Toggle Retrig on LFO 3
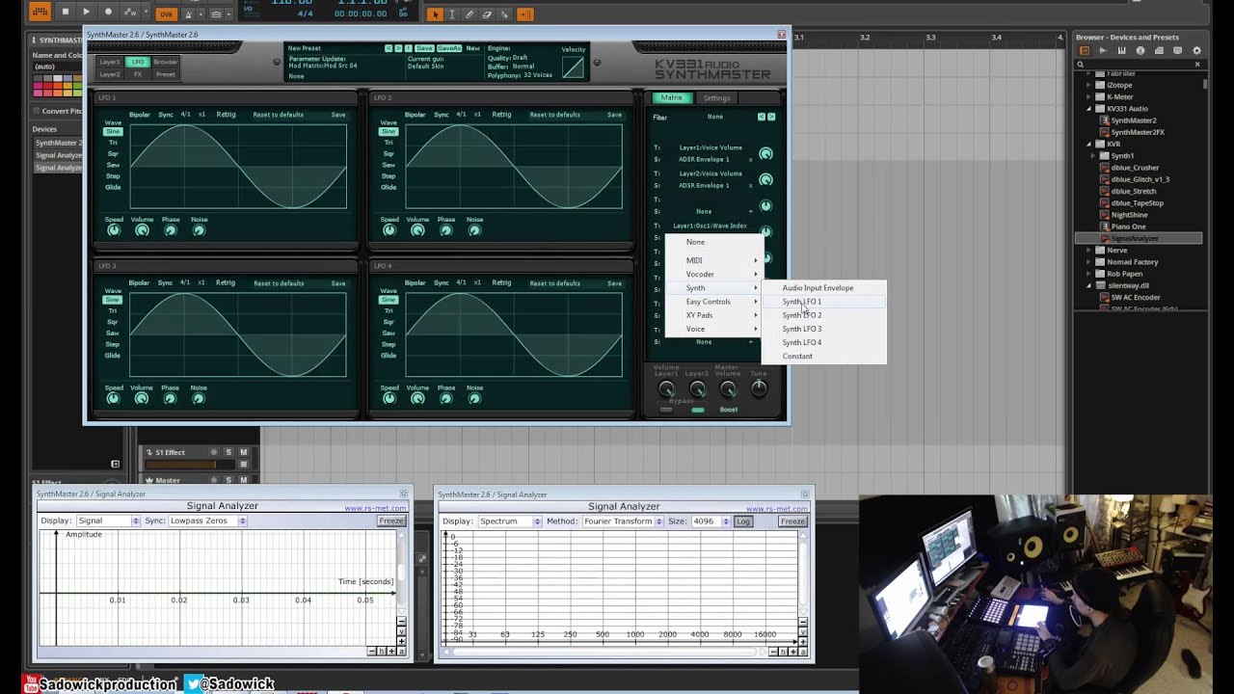The width and height of the screenshot is (1234, 694). pos(226,283)
